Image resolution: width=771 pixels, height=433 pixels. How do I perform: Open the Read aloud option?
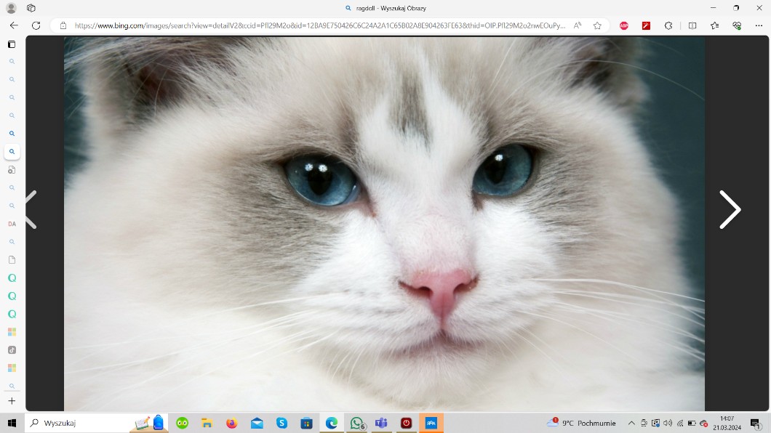(578, 25)
